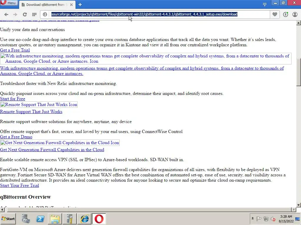Show hidden system tray icons
The width and height of the screenshot is (301, 225).
point(252,219)
